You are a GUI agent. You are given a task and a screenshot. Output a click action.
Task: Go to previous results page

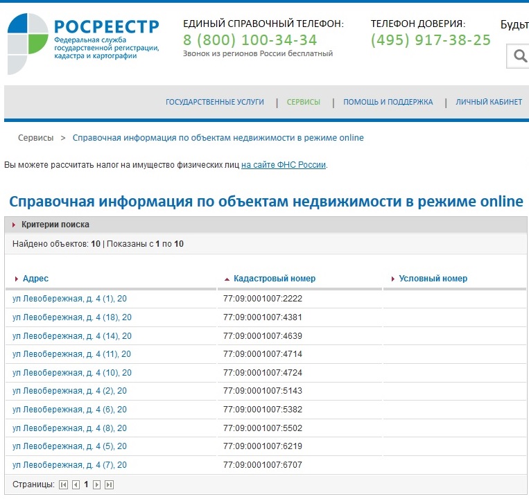[x=76, y=485]
